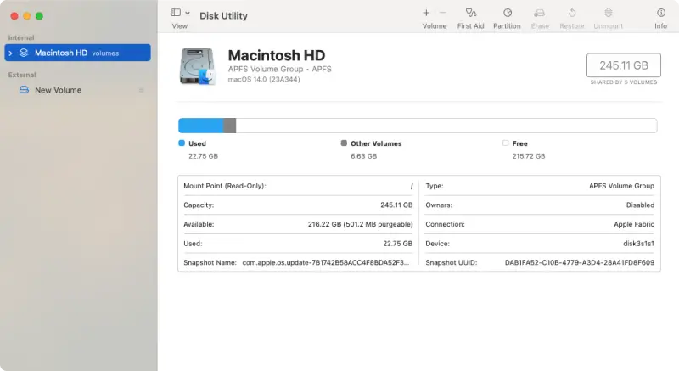Click the Snapshot Name com.apple.os.update value
Image resolution: width=679 pixels, height=371 pixels.
coord(326,262)
